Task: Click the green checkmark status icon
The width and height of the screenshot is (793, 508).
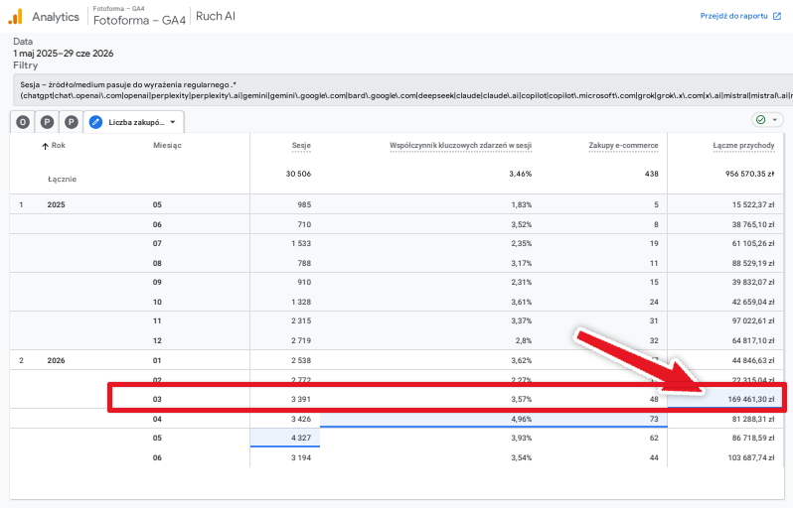Action: point(760,120)
